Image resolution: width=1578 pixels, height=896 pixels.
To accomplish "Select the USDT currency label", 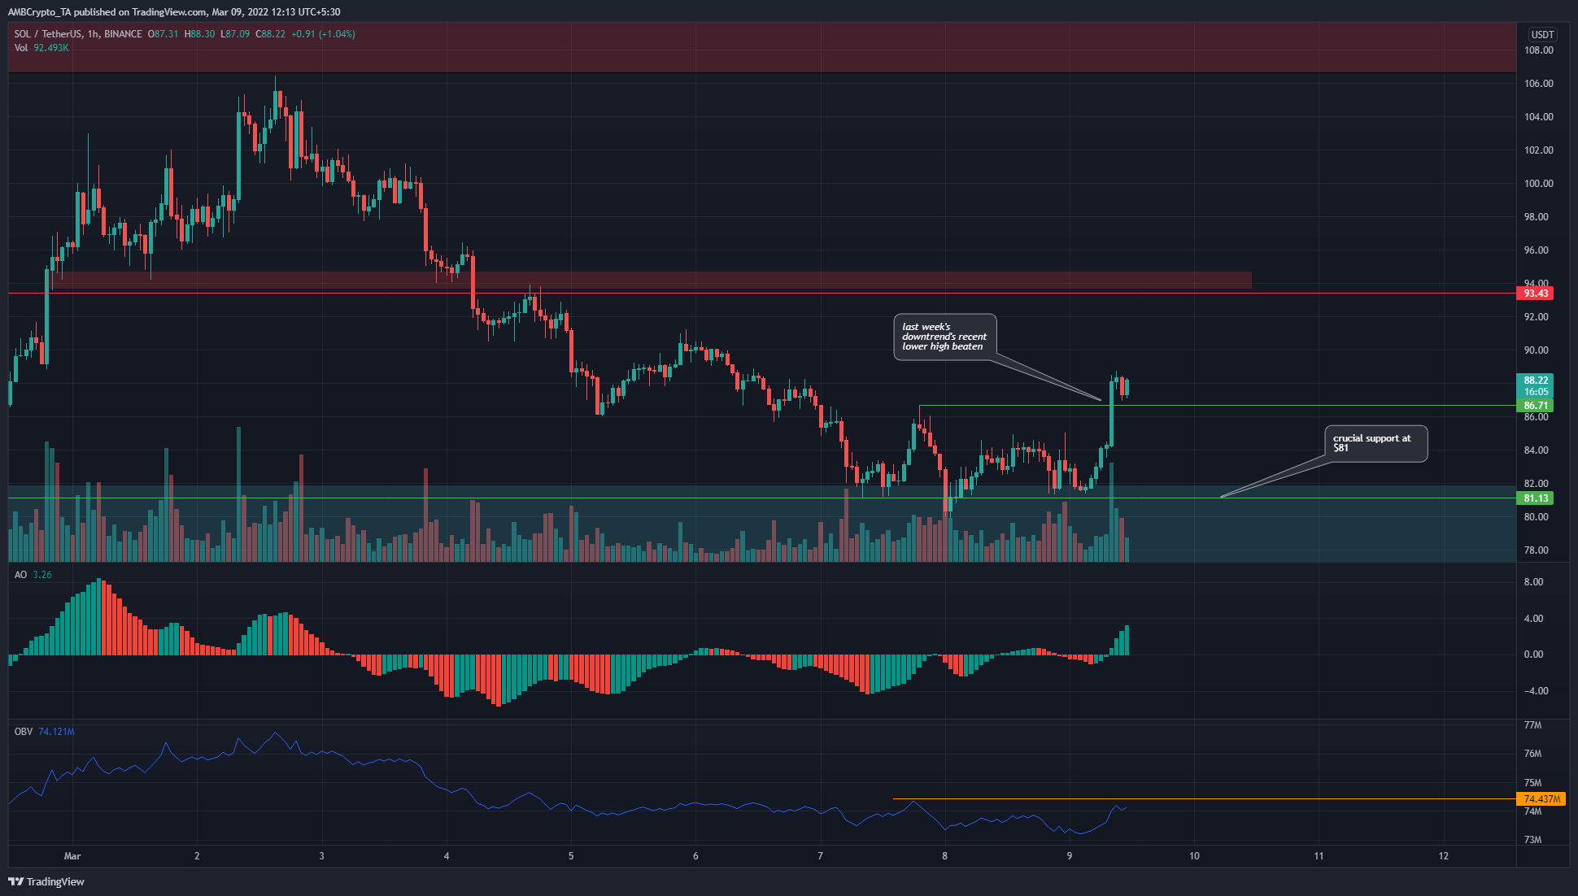I will tap(1542, 34).
